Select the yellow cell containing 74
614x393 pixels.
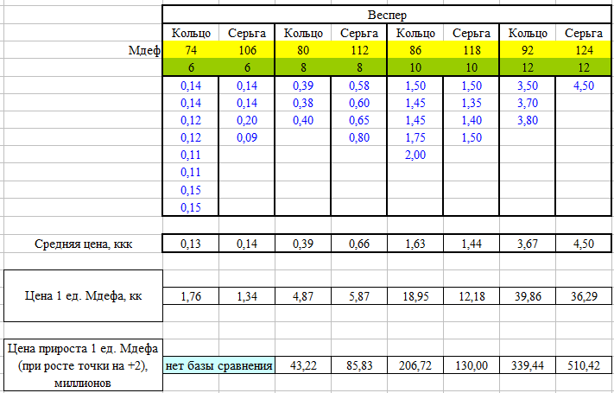[190, 51]
